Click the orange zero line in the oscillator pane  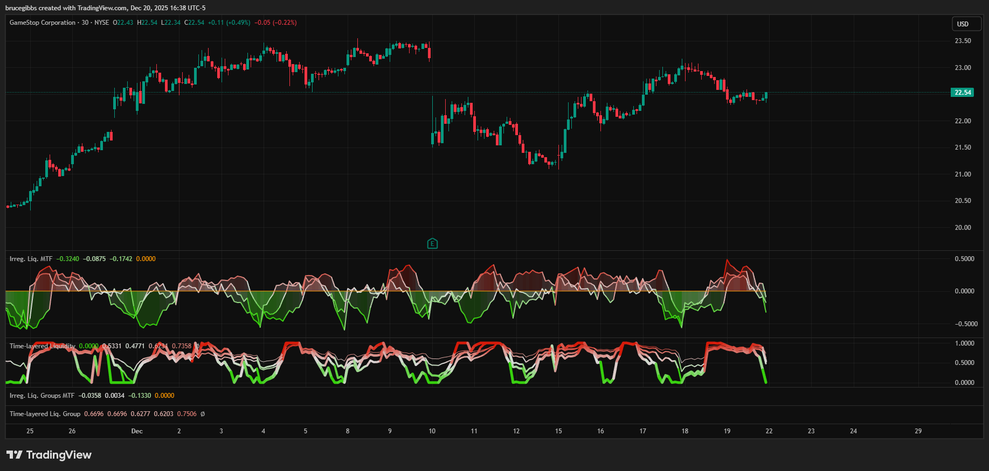click(x=377, y=291)
